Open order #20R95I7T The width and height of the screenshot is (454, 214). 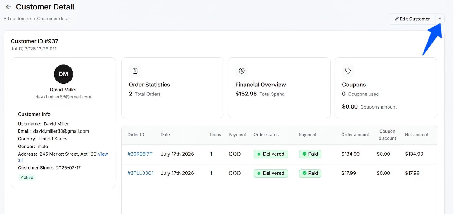(x=140, y=154)
